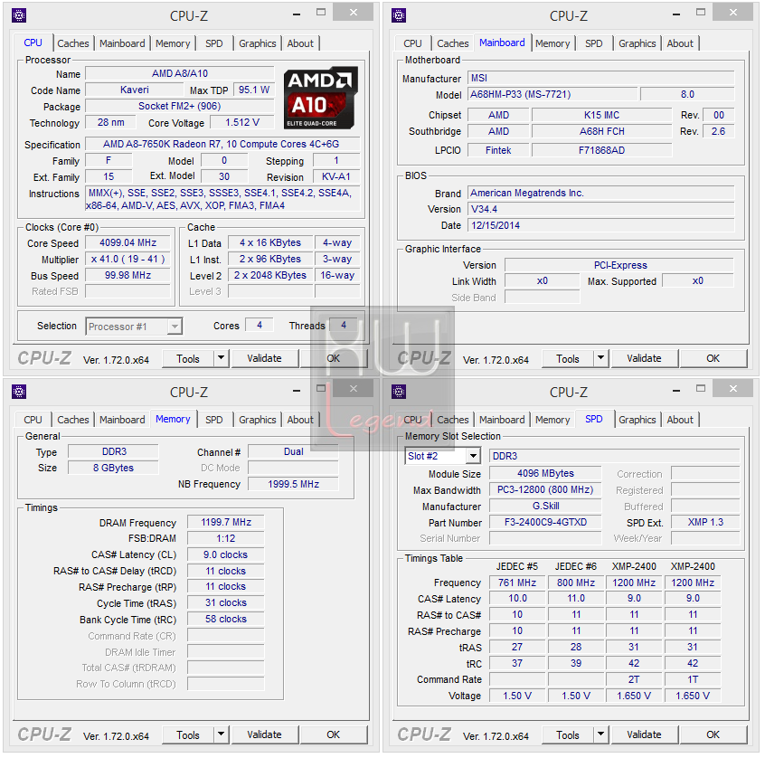Click the JEDEC #5 frequency 761 MHz cell
This screenshot has height=758, width=765.
click(517, 583)
